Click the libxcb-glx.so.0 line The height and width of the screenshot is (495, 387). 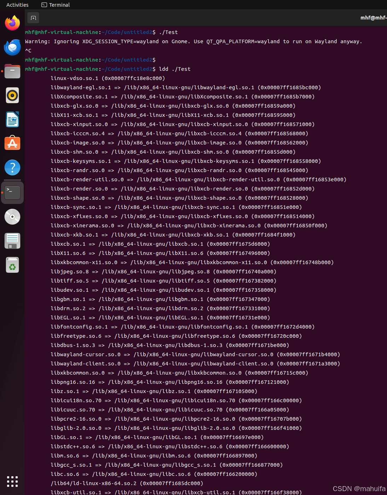click(x=173, y=106)
